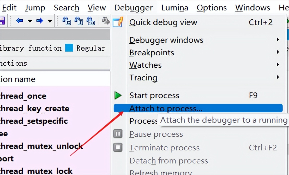Click the save icon in the toolbar
This screenshot has width=289, height=175.
click(2, 21)
